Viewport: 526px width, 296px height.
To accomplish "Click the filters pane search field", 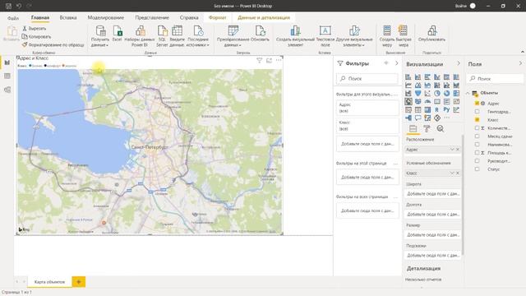I will (x=367, y=79).
